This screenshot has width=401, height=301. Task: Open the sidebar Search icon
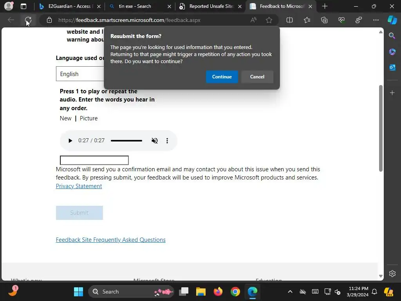coord(392,36)
